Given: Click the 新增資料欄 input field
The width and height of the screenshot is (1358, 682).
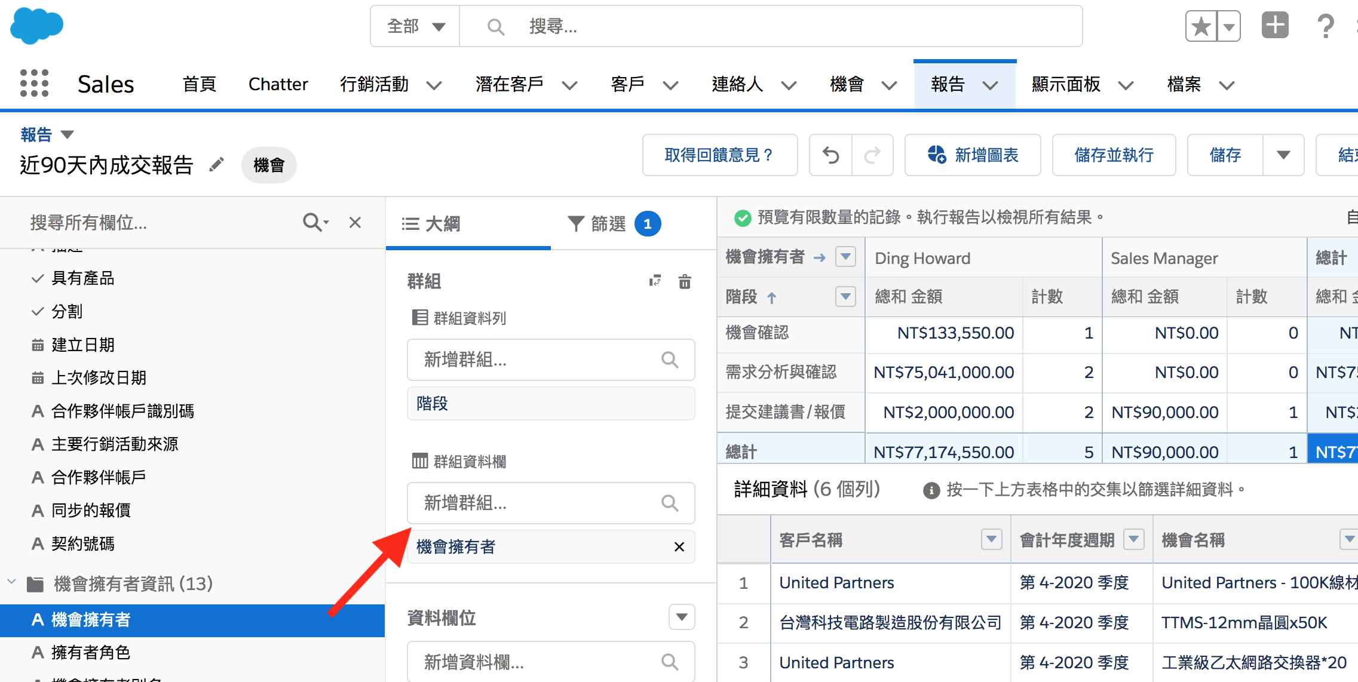Looking at the screenshot, I should click(x=551, y=662).
